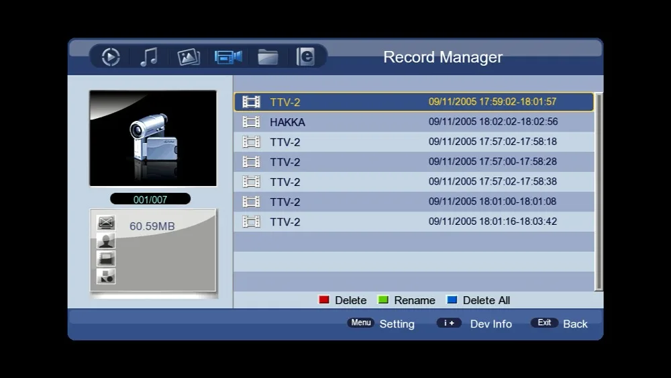Click the Back label

[x=575, y=324]
